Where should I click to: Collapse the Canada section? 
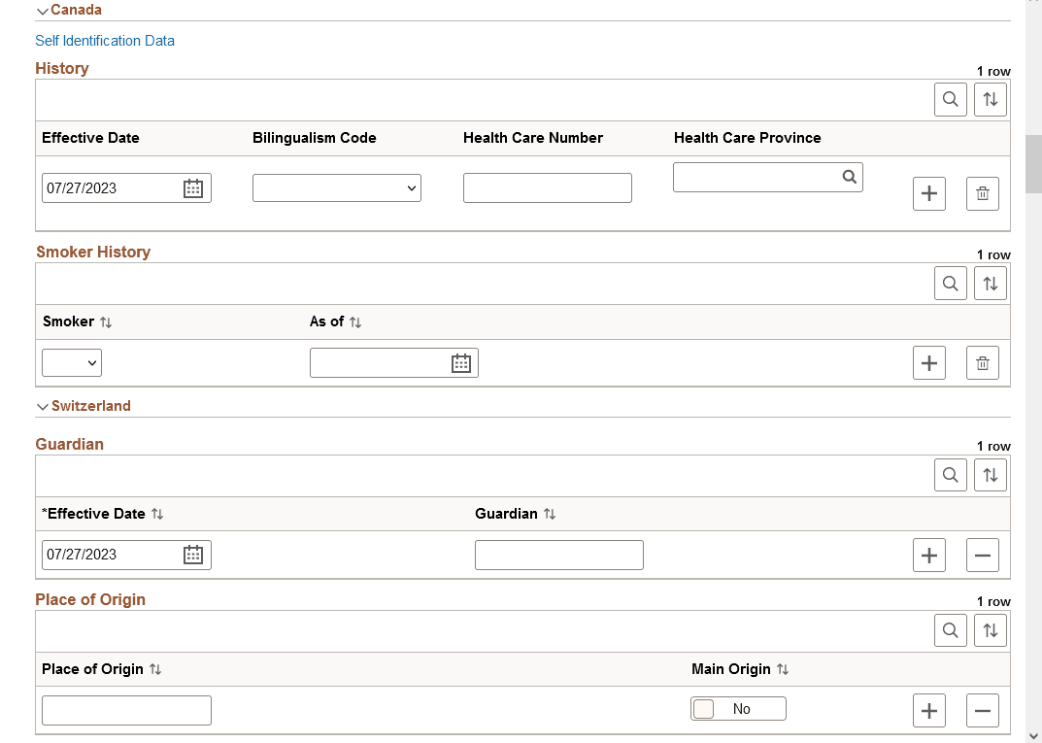(x=42, y=9)
